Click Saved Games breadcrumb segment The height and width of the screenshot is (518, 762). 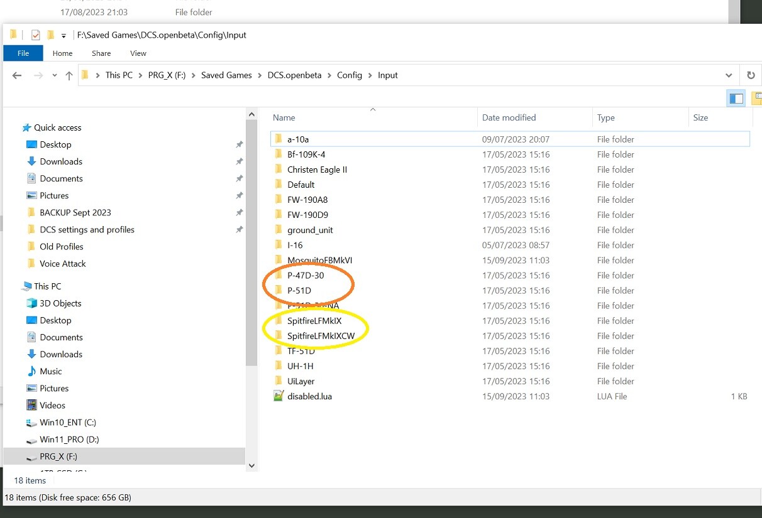click(x=226, y=75)
